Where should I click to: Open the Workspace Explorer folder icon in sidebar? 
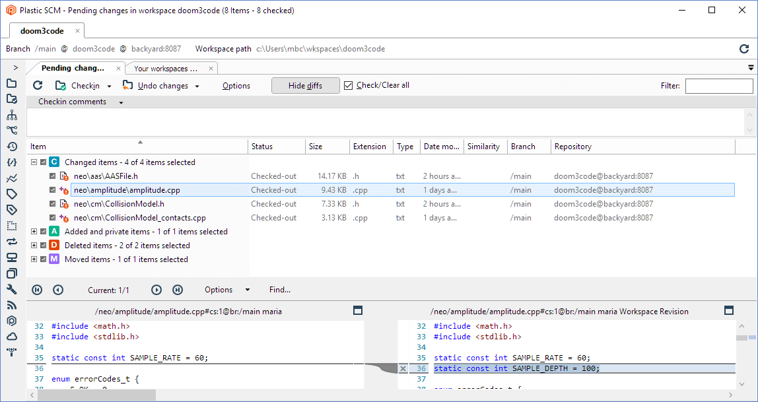pos(12,84)
